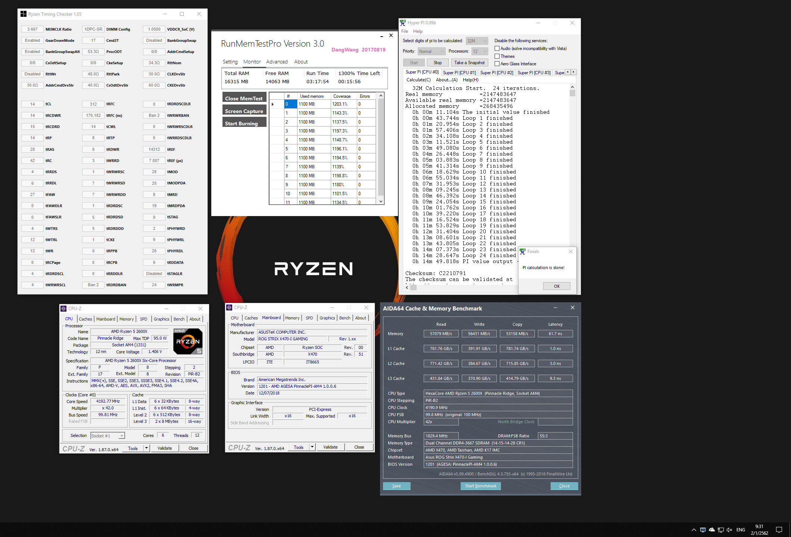
Task: Select the row 0 pointer in MemTest table
Action: point(273,104)
